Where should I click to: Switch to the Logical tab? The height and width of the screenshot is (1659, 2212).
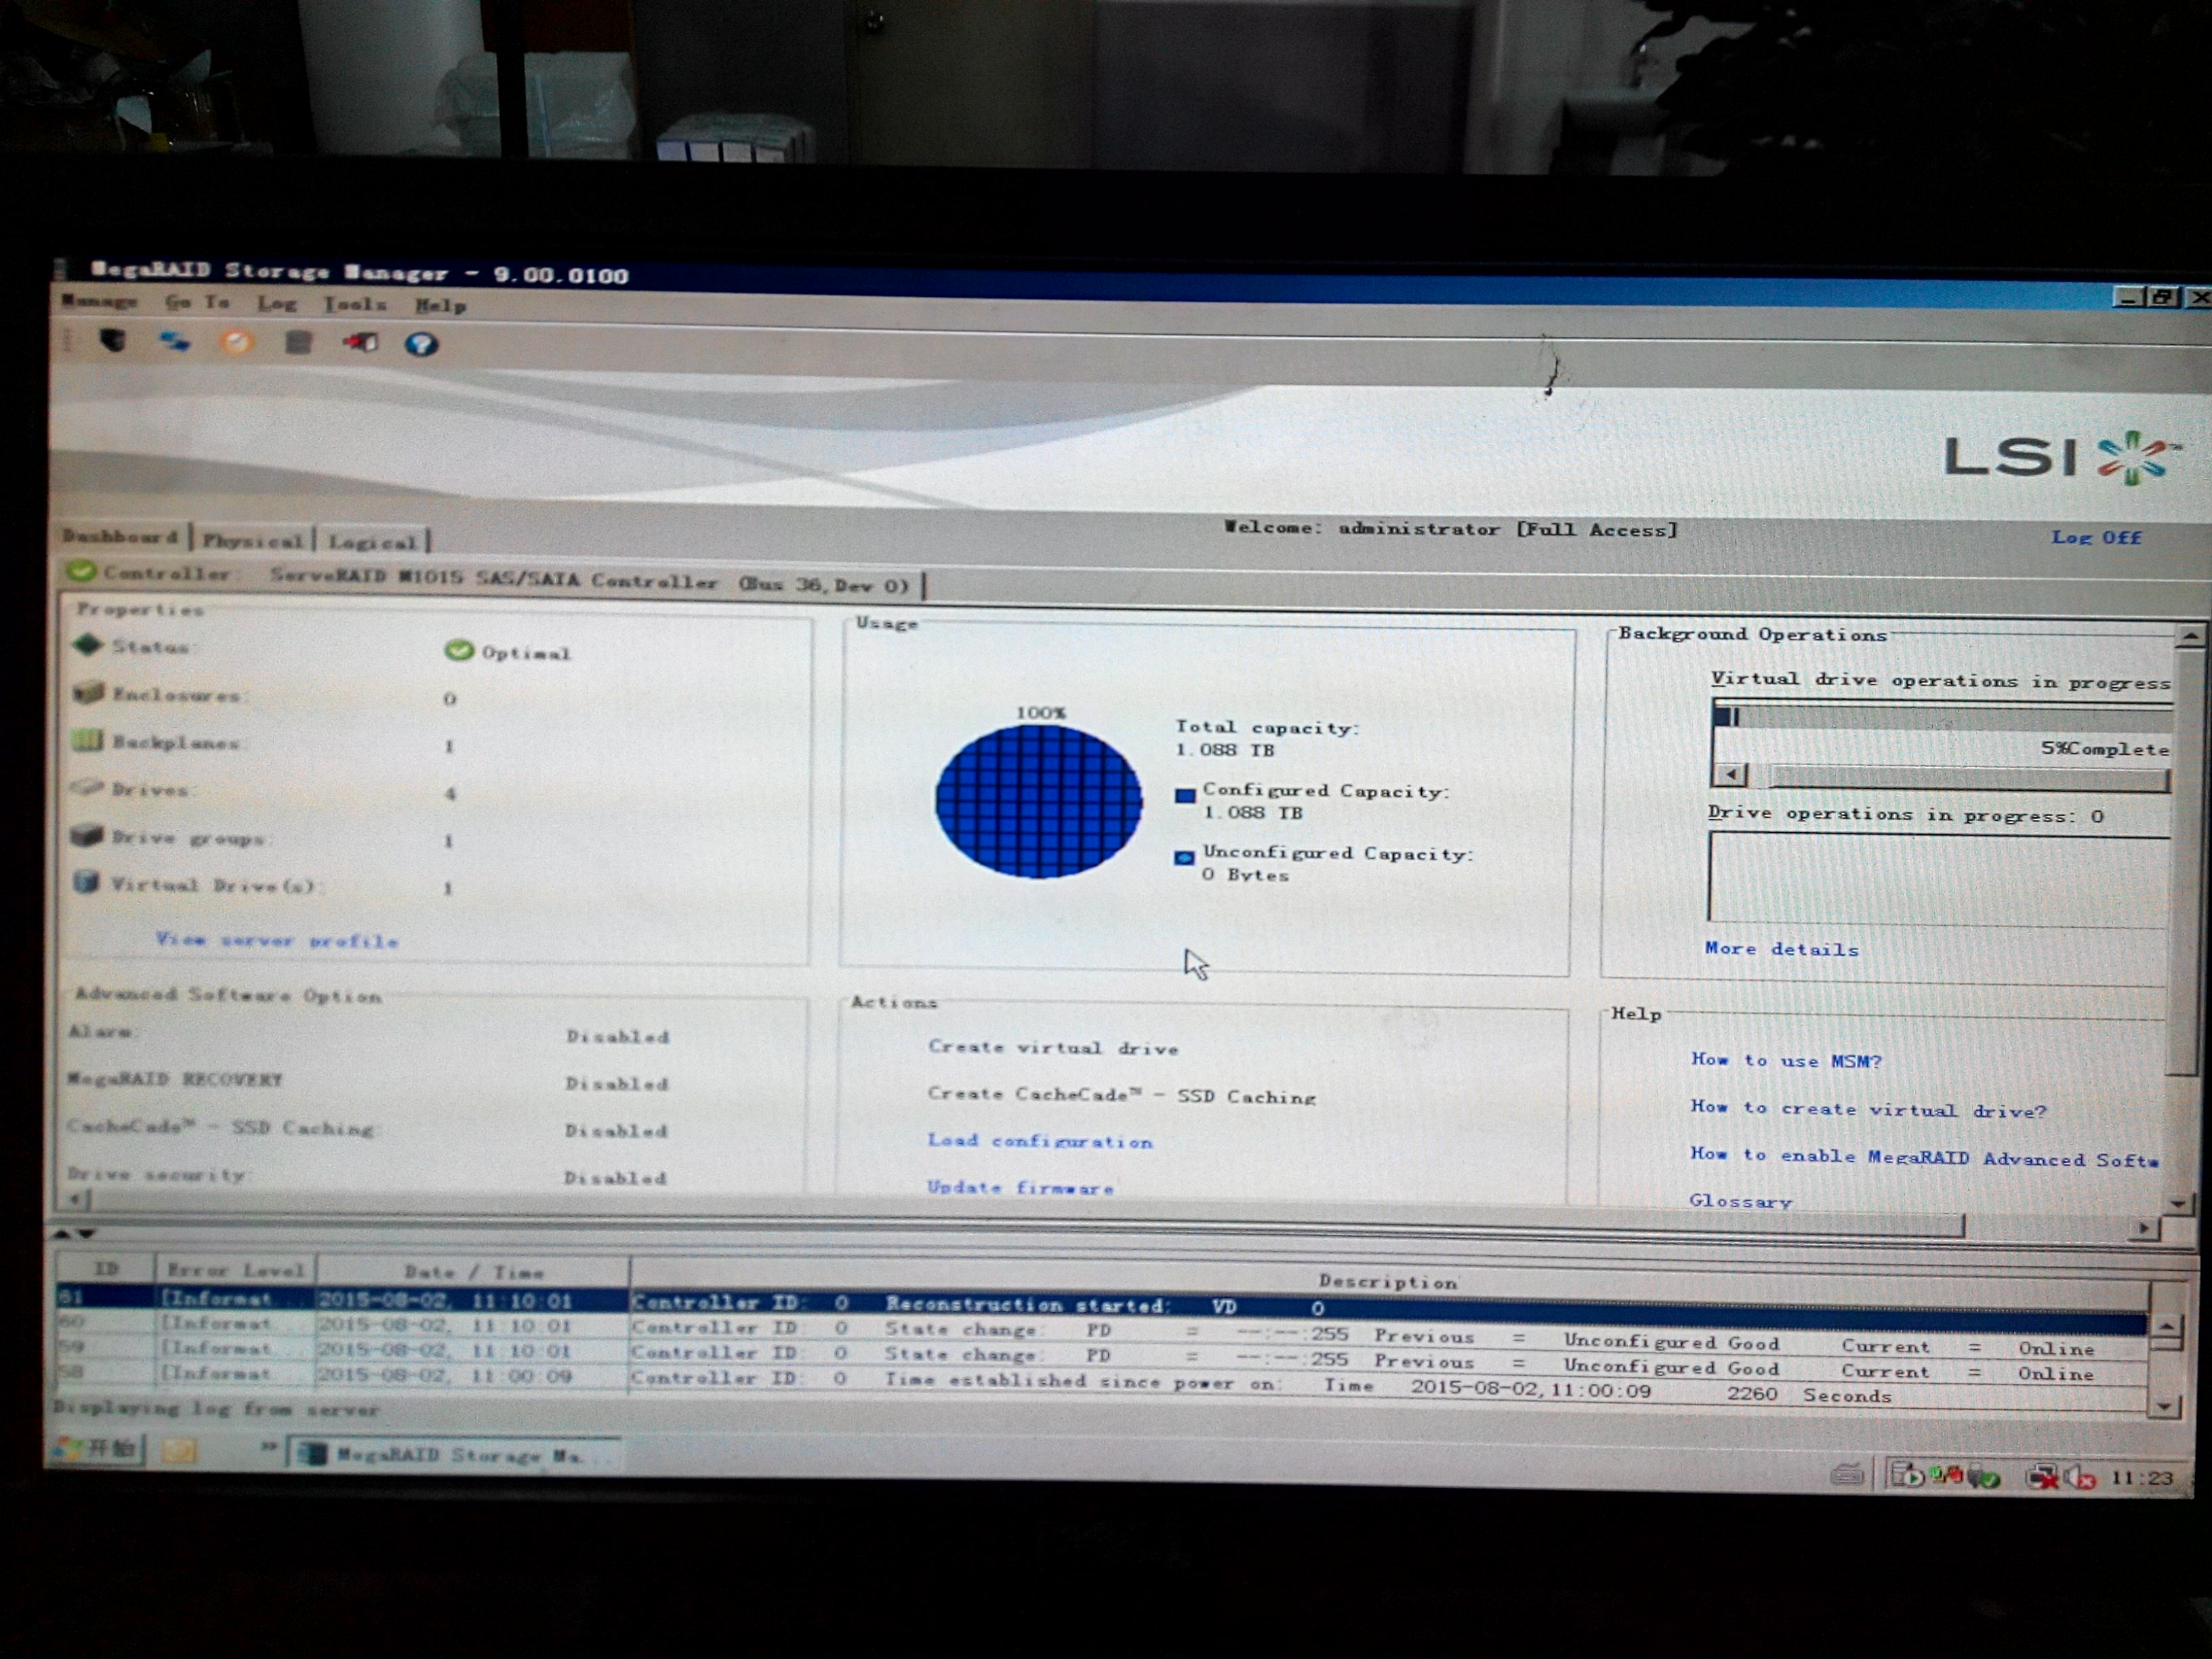372,543
